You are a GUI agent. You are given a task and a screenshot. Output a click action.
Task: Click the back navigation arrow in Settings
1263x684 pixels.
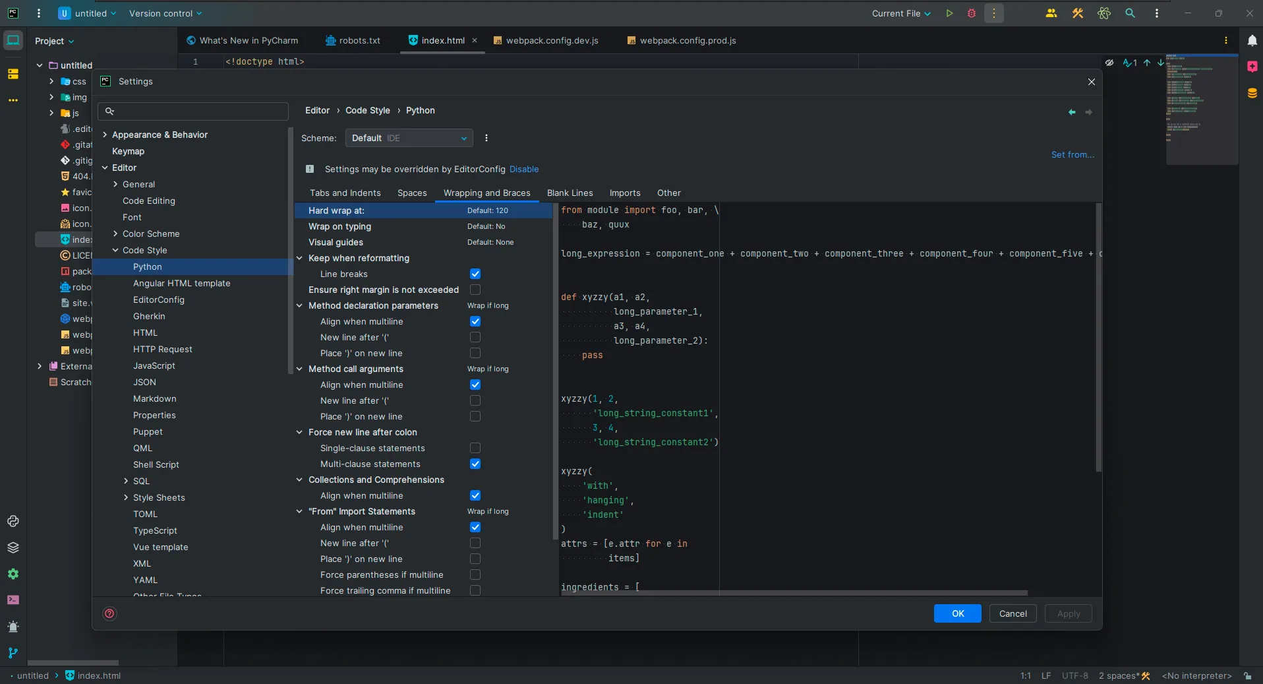(1072, 112)
